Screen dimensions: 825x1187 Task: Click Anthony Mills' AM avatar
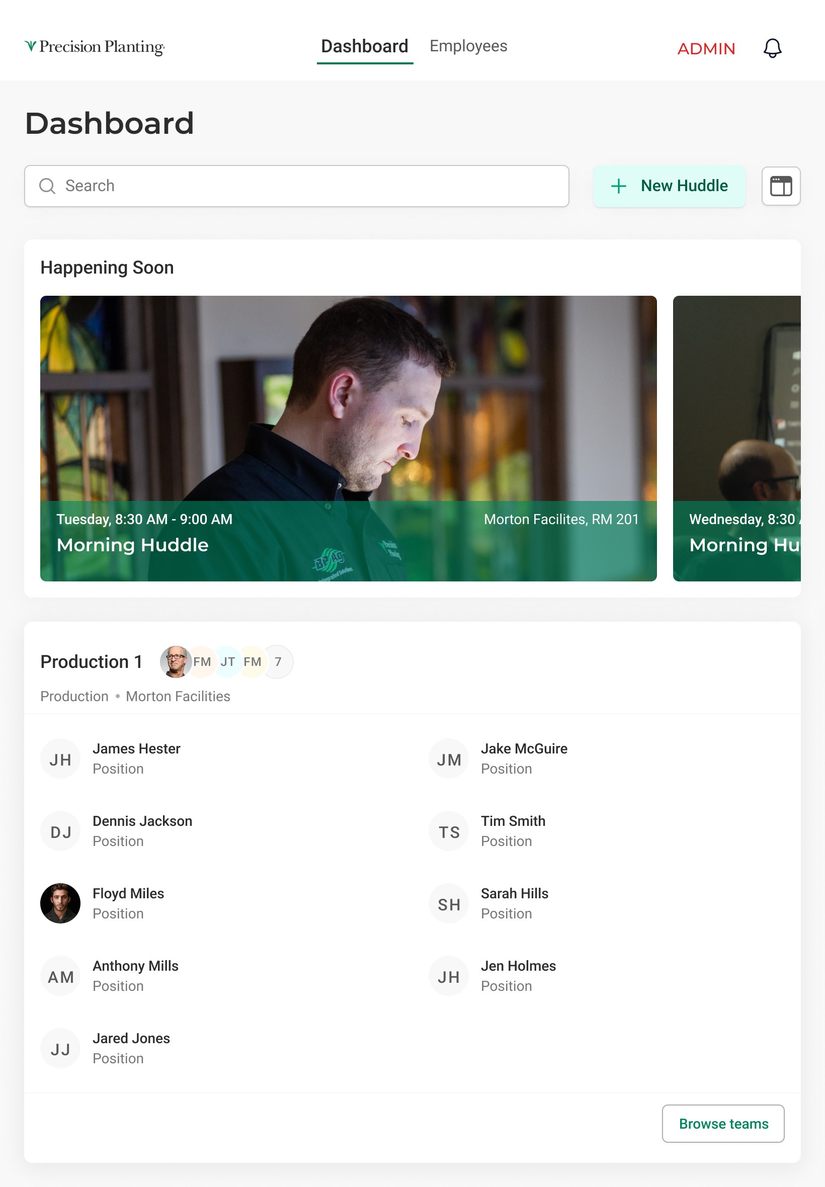click(x=60, y=976)
